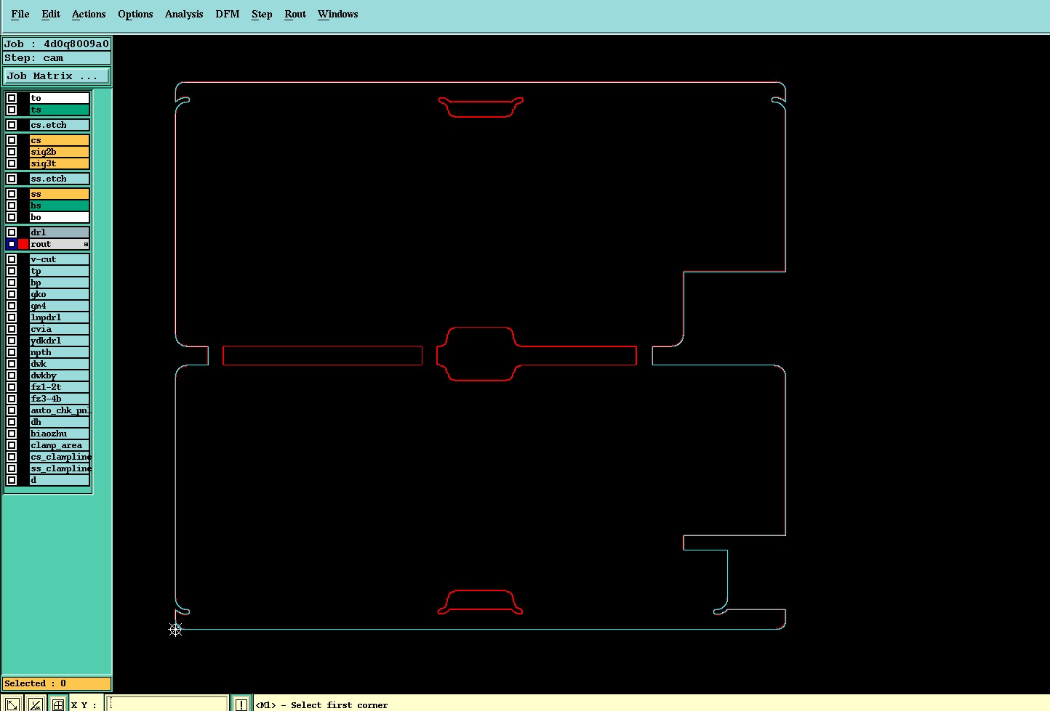Click the red keyhole-shaped rout slot in the center
This screenshot has width=1050, height=711.
point(536,354)
